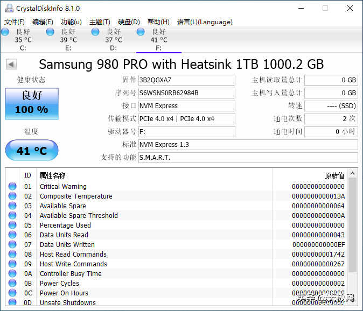Screen dimensions: 363x311
Task: Select the Composite Temperature attribute row
Action: pos(76,196)
